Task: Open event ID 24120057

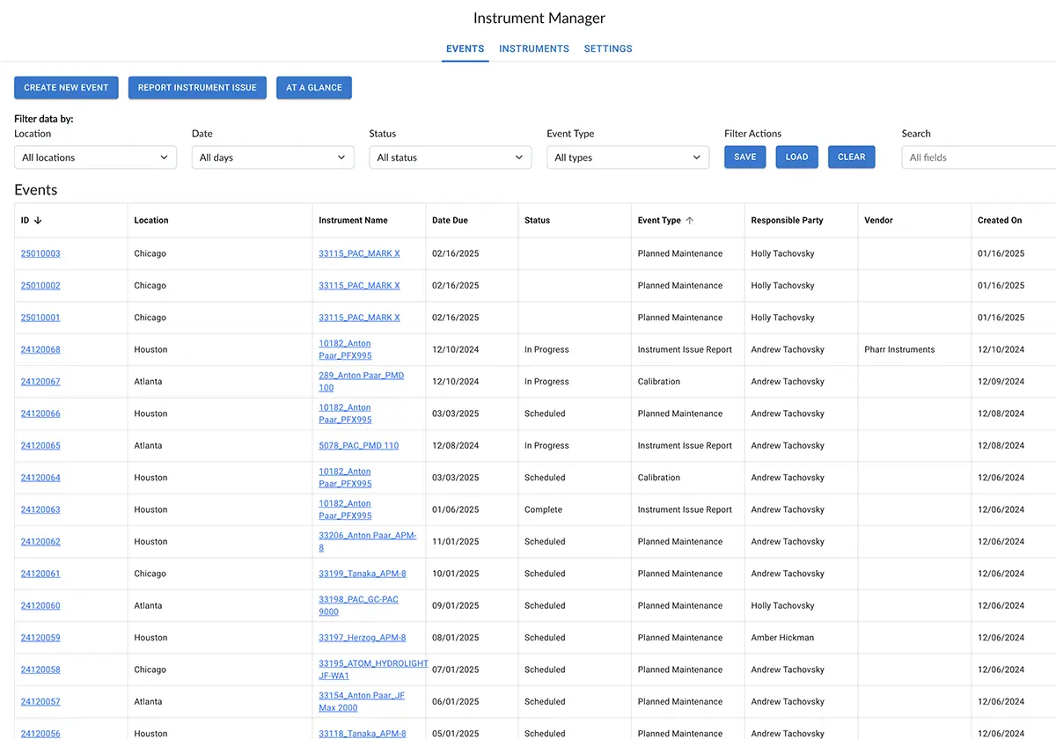Action: point(40,702)
